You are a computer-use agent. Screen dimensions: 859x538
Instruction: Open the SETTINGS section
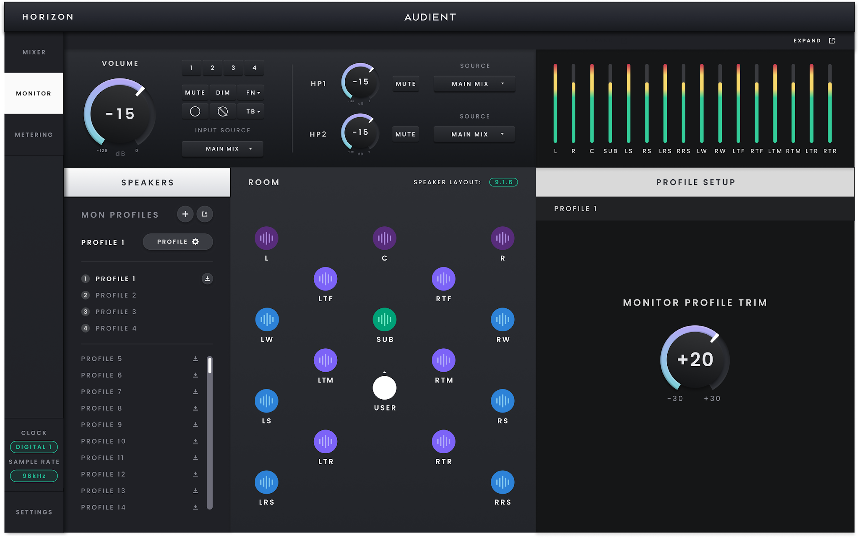[34, 512]
